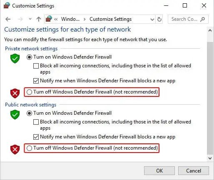Uncheck Notify me checkbox under Public network

point(36,137)
